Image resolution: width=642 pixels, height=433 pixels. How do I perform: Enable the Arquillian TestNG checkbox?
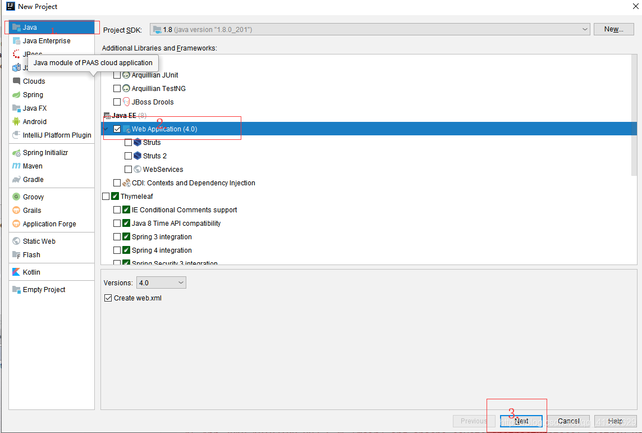[x=117, y=89]
